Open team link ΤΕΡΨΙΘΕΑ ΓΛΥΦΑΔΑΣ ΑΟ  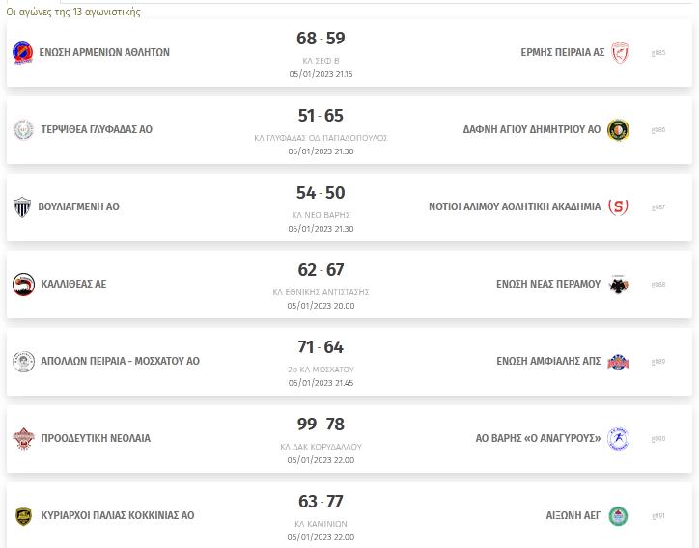97,129
